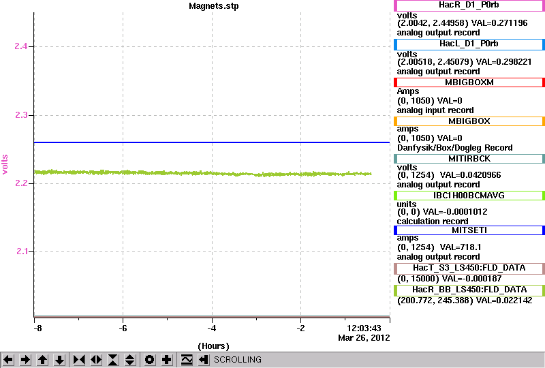This screenshot has height=368, width=545.
Task: Zoom out vertically with up-down triangles icon
Action: pos(130,360)
